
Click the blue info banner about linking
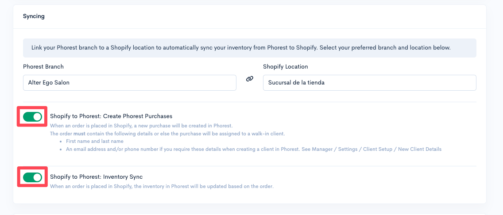click(249, 48)
